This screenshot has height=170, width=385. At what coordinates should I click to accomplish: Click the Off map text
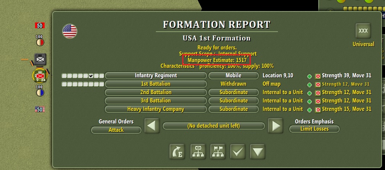tap(271, 84)
